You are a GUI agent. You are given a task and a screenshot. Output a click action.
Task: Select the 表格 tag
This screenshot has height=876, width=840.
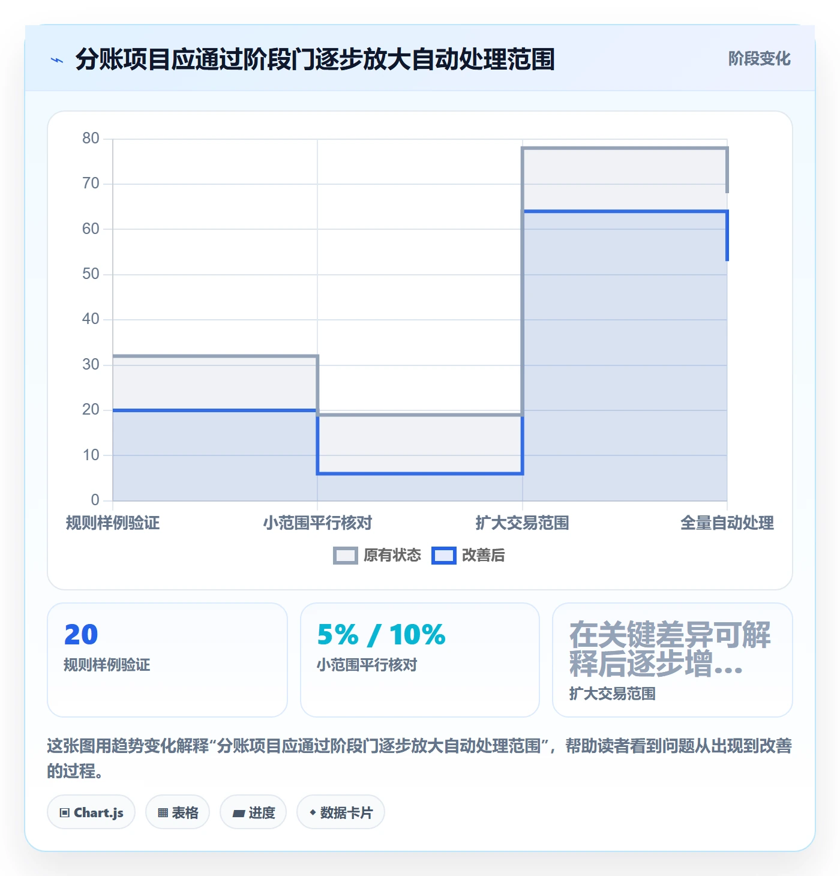[178, 812]
